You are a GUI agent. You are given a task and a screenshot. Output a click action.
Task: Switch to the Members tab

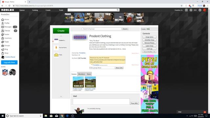click(x=81, y=74)
